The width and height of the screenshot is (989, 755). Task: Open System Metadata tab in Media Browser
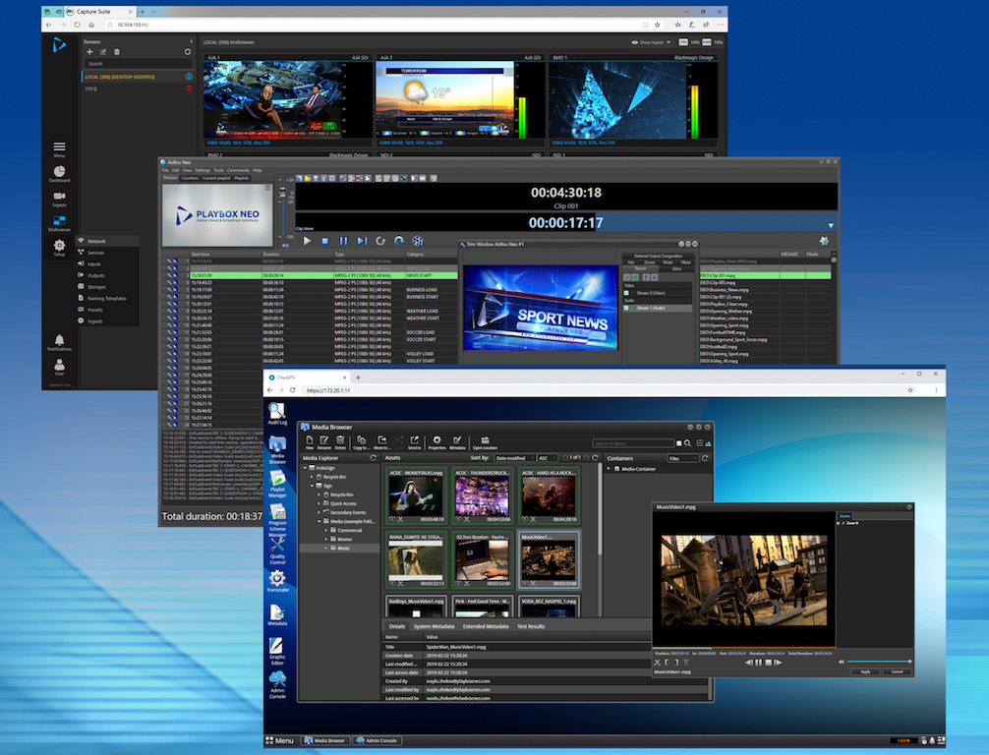[434, 626]
